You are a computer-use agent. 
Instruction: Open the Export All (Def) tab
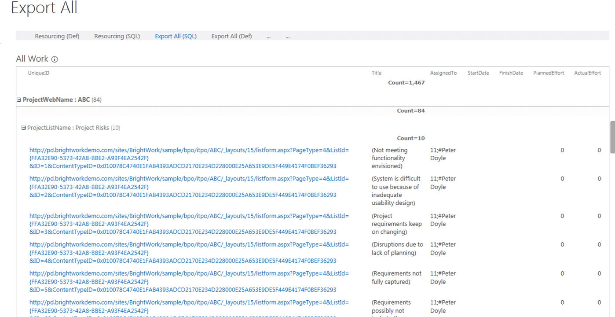tap(231, 36)
